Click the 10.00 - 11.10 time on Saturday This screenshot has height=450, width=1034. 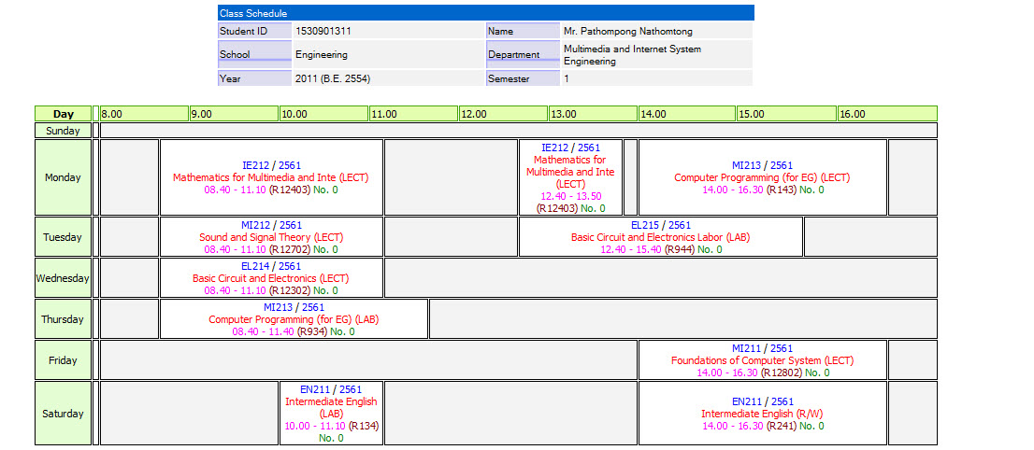(315, 426)
